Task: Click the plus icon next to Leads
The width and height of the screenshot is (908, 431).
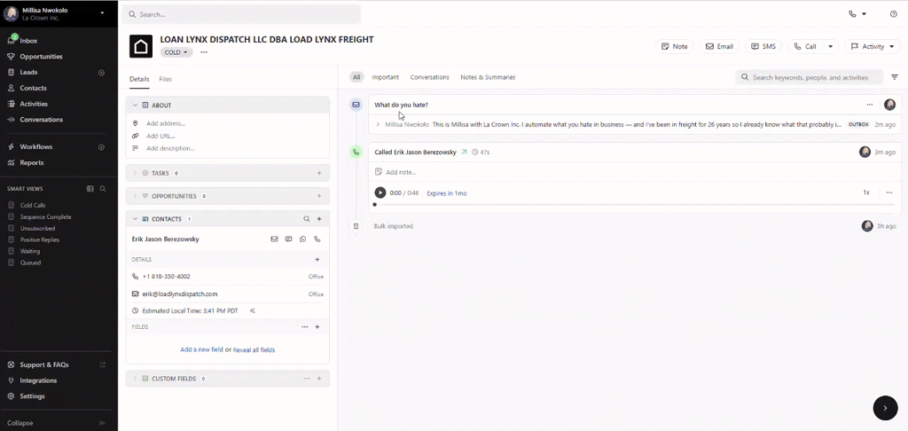Action: [x=101, y=73]
